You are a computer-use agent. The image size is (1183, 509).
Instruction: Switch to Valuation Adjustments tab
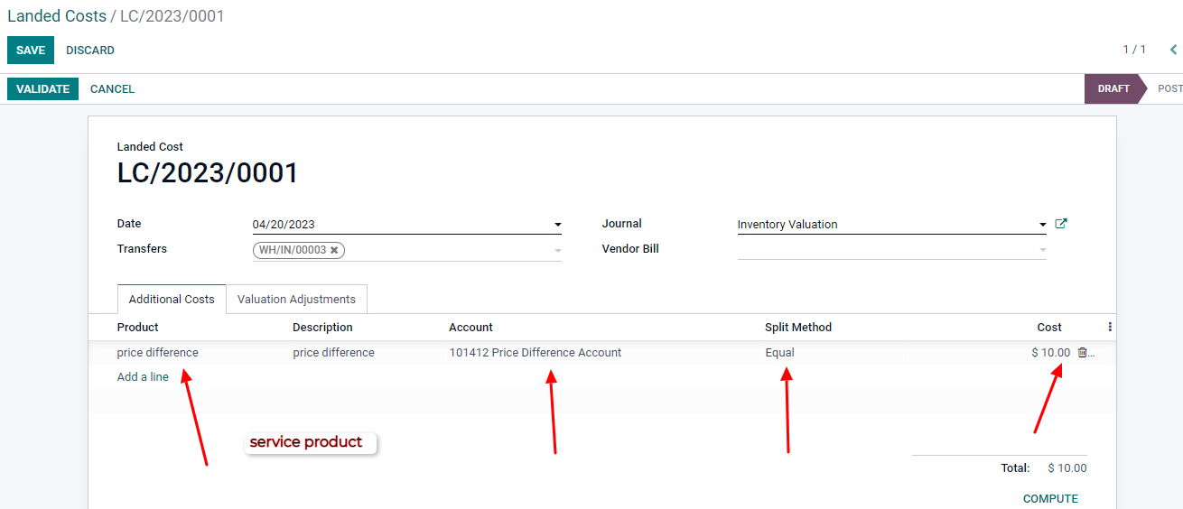[x=296, y=299]
